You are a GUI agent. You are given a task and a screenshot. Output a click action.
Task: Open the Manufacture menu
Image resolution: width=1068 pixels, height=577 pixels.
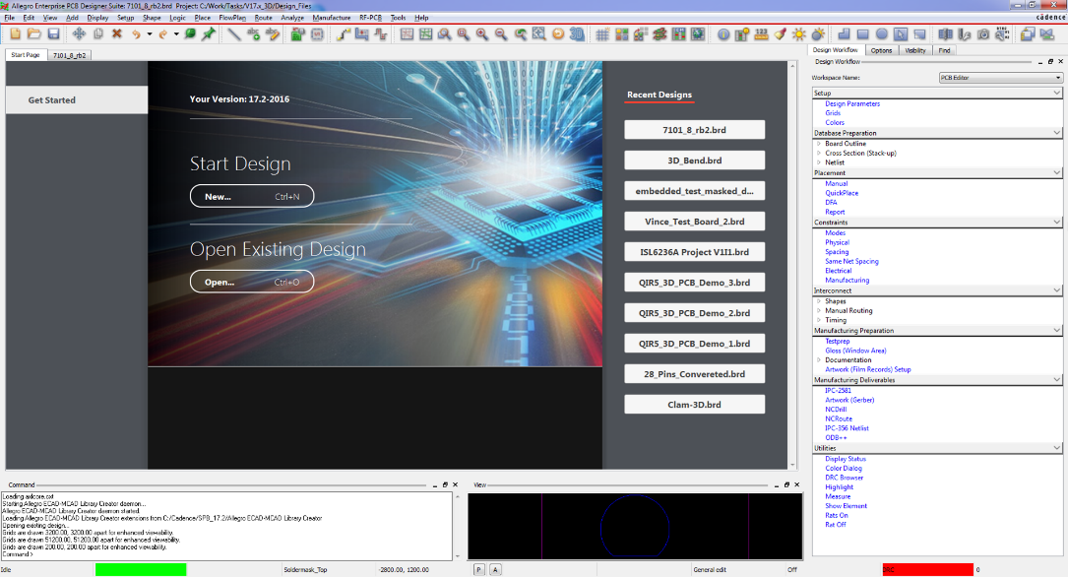coord(332,18)
